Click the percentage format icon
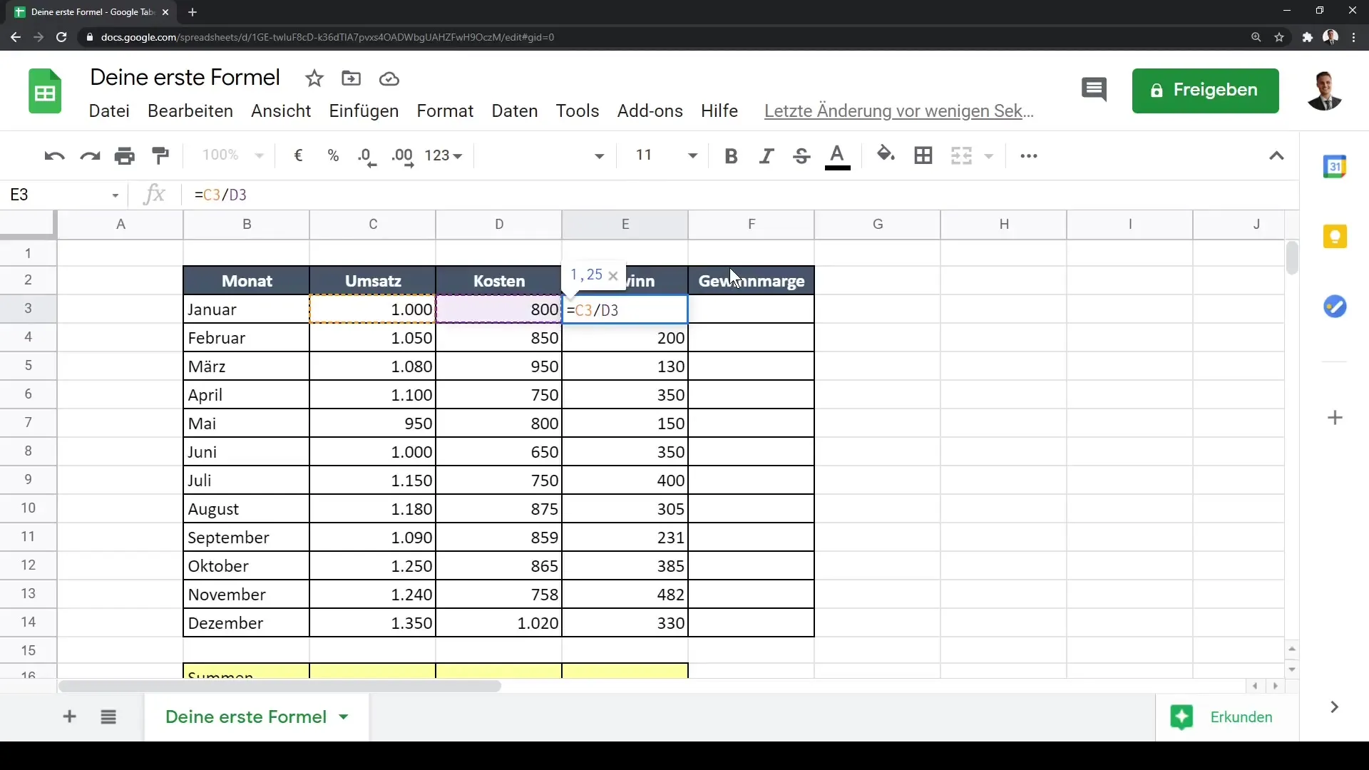The width and height of the screenshot is (1369, 770). pyautogui.click(x=333, y=155)
